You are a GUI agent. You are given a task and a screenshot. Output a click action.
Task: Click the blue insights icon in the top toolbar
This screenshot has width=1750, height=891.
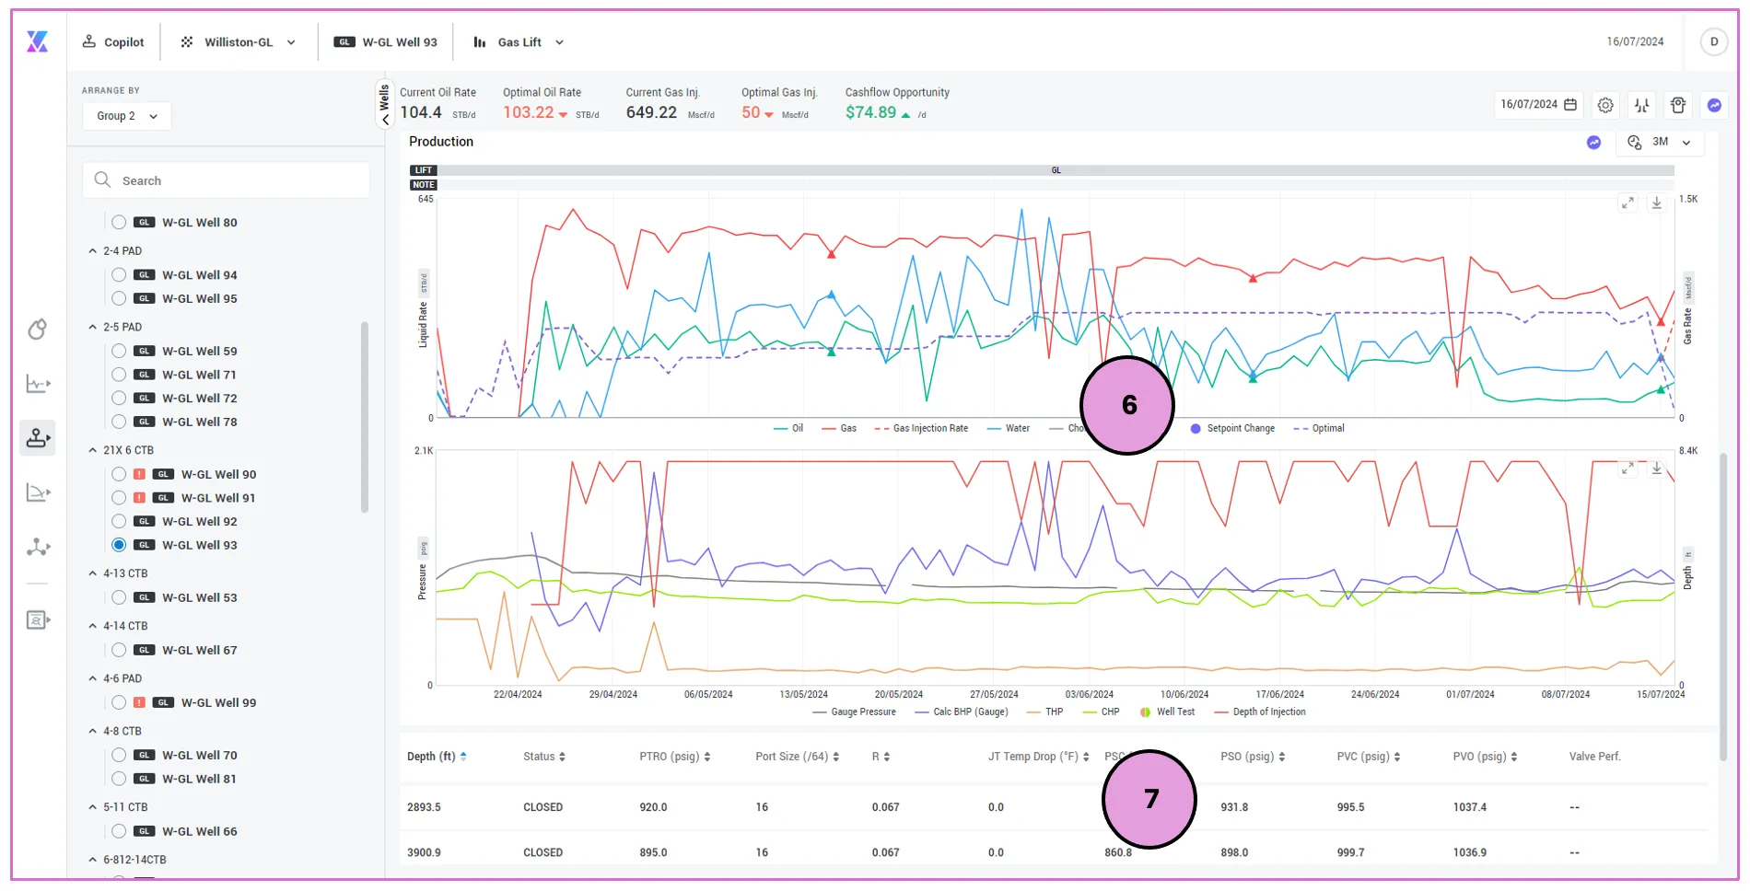(1714, 105)
